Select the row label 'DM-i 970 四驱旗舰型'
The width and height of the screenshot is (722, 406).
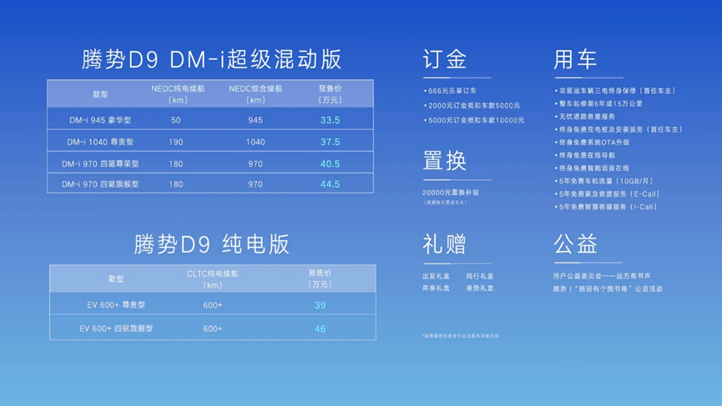(x=100, y=184)
